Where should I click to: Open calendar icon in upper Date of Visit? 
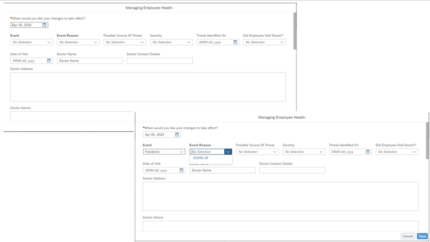pos(49,61)
